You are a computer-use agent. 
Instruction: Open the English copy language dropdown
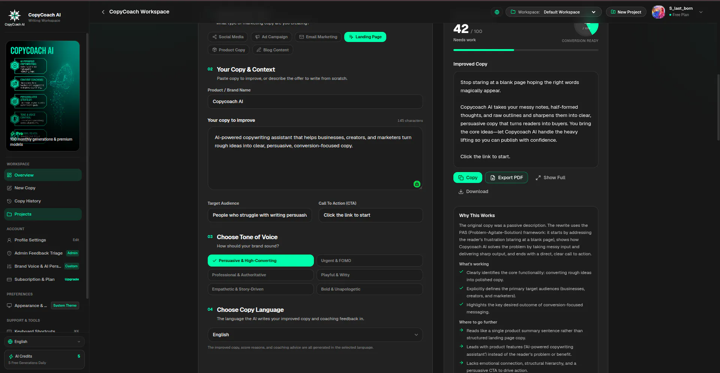pos(315,335)
